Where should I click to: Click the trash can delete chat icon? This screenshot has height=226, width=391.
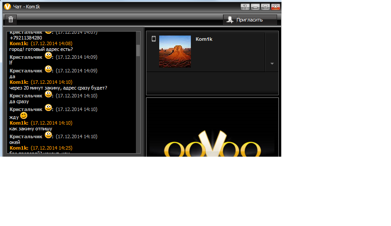(x=11, y=19)
